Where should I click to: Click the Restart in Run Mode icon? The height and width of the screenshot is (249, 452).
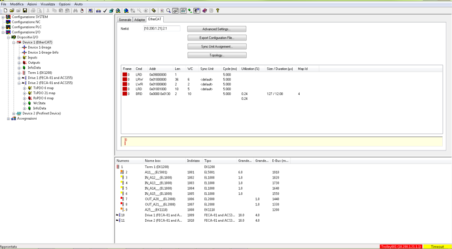pos(118,11)
